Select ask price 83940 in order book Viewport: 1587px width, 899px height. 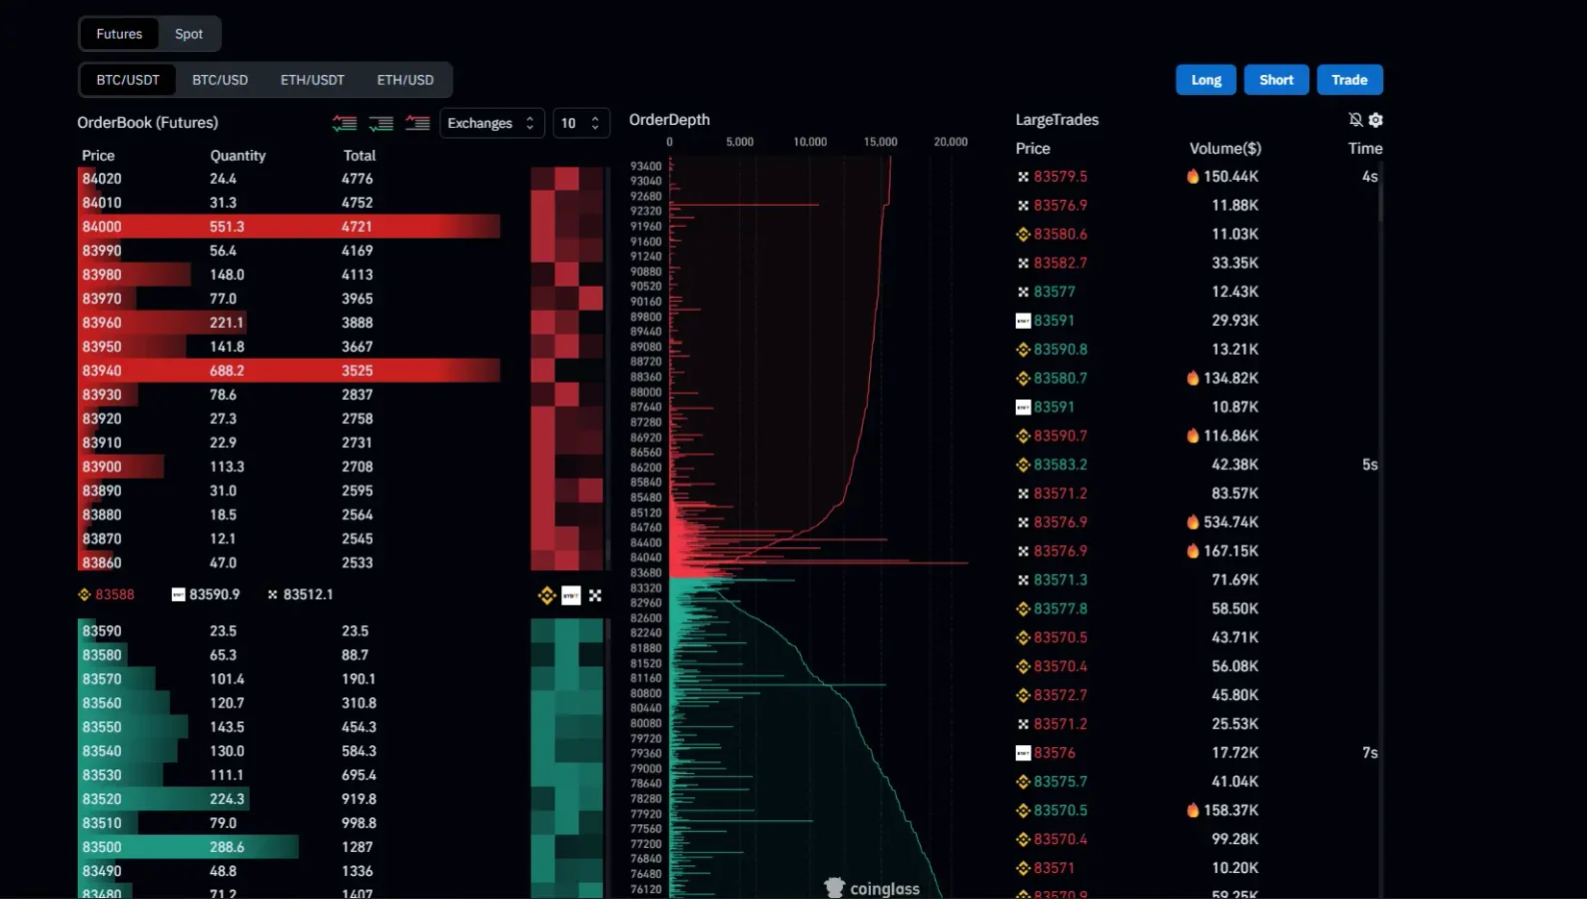(x=102, y=371)
